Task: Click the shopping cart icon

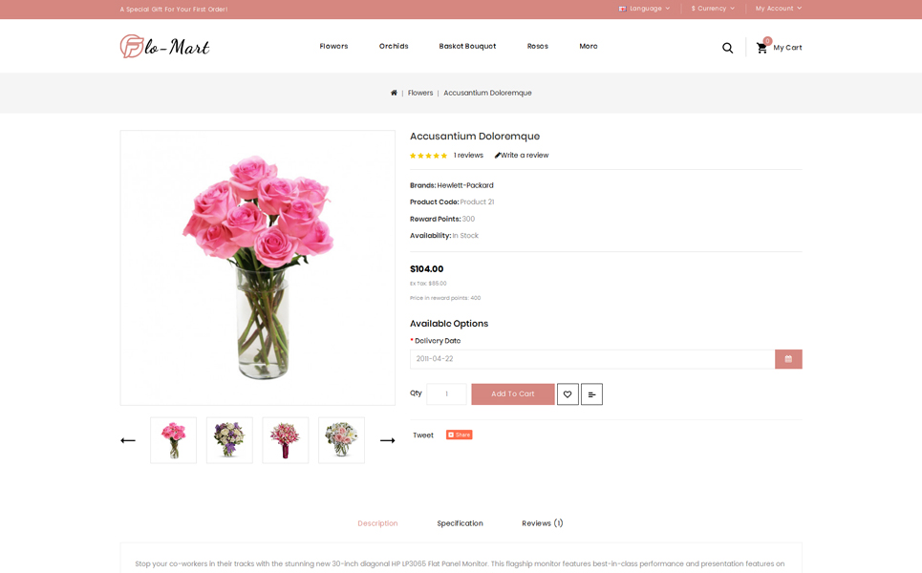Action: (x=761, y=48)
